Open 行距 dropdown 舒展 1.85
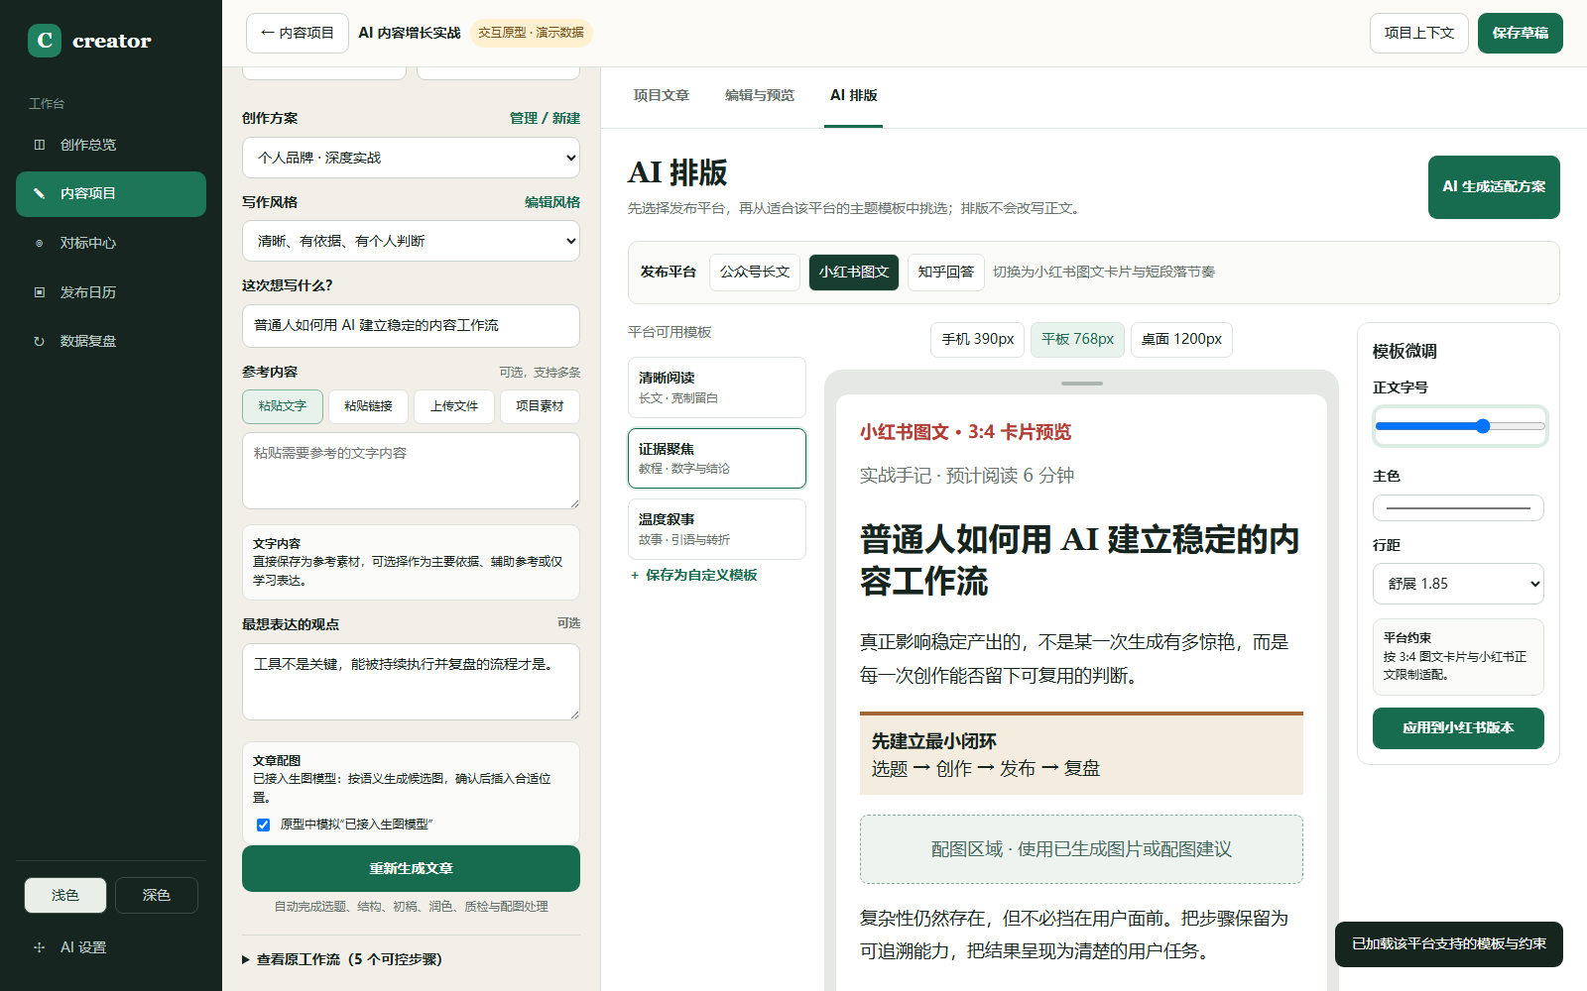Screen dimensions: 1587x991 1458,584
